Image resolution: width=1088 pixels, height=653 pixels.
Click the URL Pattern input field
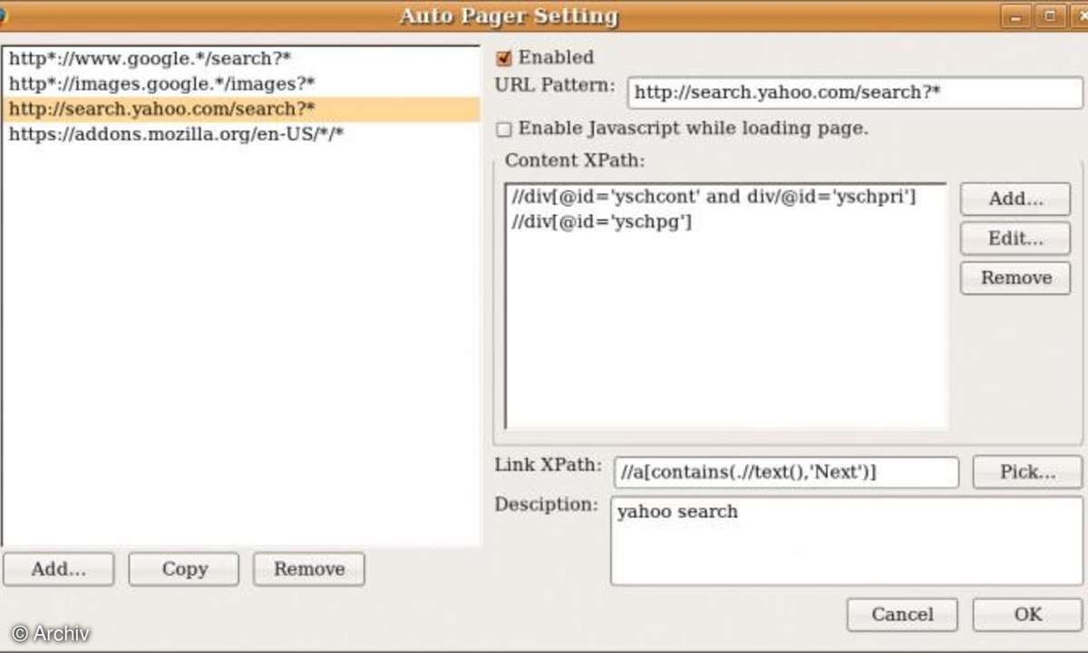(855, 93)
